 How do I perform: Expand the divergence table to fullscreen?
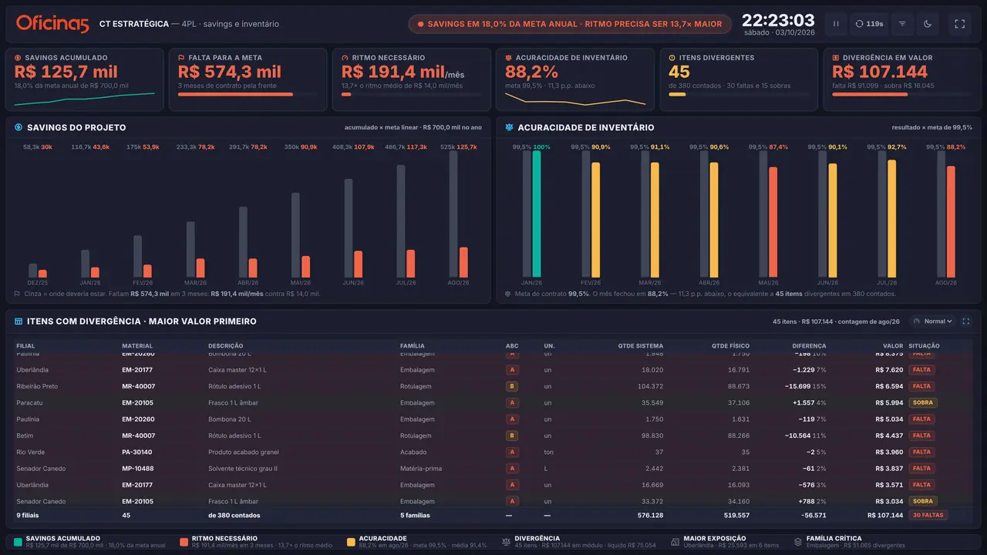coord(966,321)
